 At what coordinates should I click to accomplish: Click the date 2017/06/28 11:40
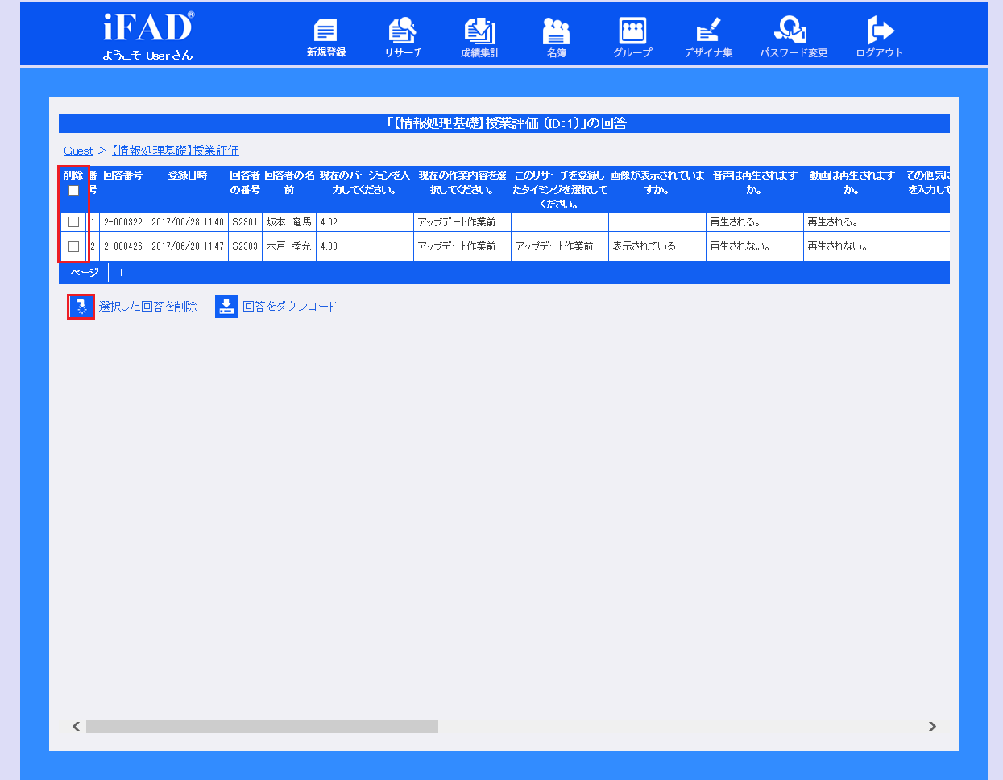188,222
